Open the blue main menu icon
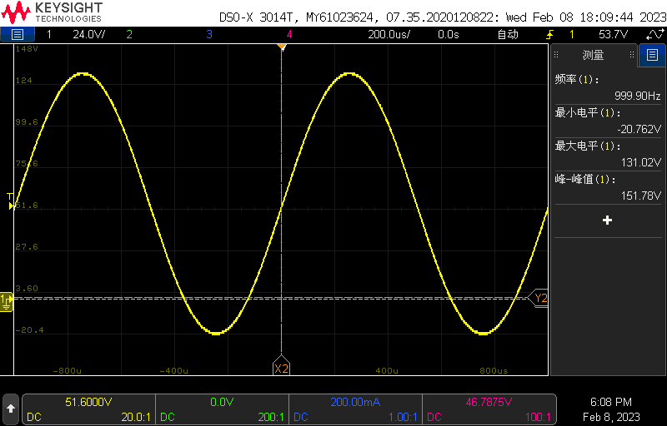Viewport: 667px width, 426px height. tap(18, 34)
